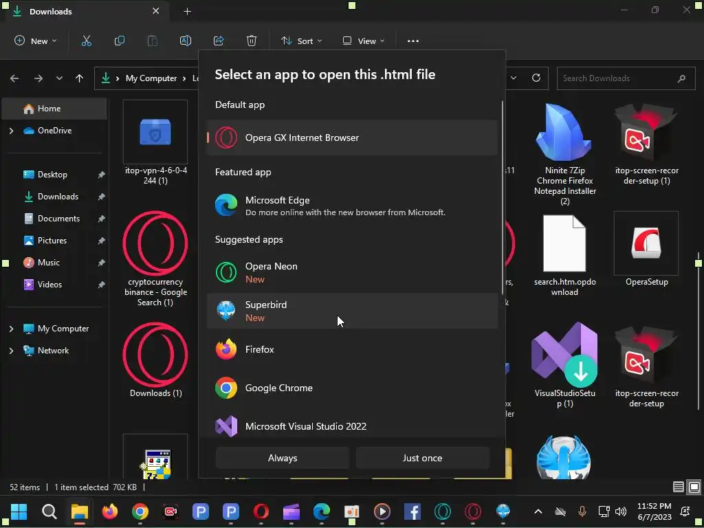Viewport: 704px width, 528px height.
Task: Expand the My Computer tree node
Action: [11, 329]
